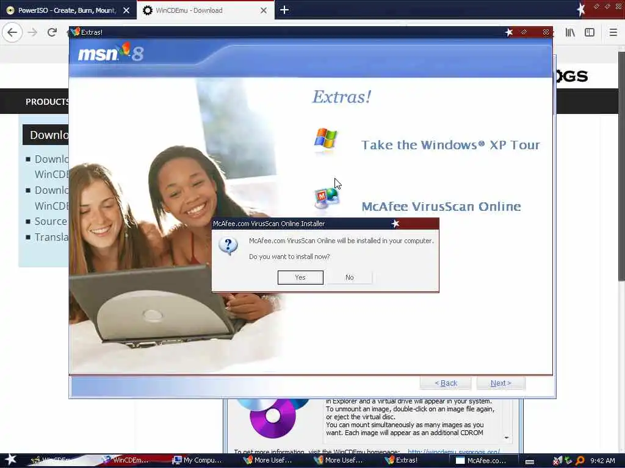Switch to WinCDEmu - Download tab
This screenshot has width=625, height=468.
[206, 10]
